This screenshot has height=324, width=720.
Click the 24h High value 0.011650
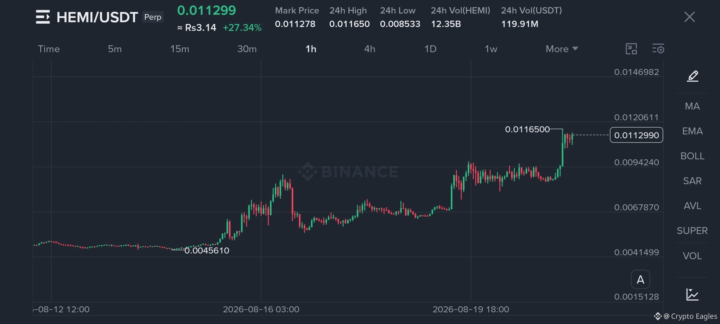(x=349, y=24)
